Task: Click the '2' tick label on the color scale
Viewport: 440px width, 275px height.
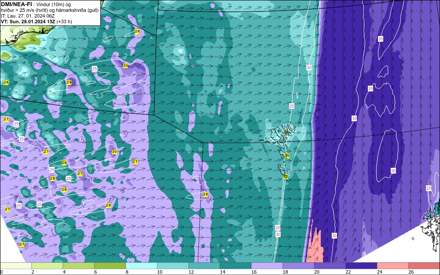Action: [33, 272]
